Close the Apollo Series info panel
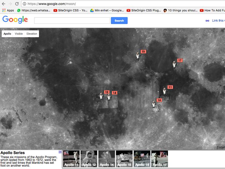This screenshot has height=169, width=225. [x=60, y=152]
